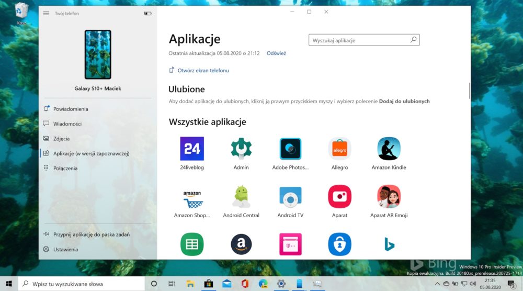Open the Android TV app
Viewport: 523px width, 291px height.
coord(290,197)
